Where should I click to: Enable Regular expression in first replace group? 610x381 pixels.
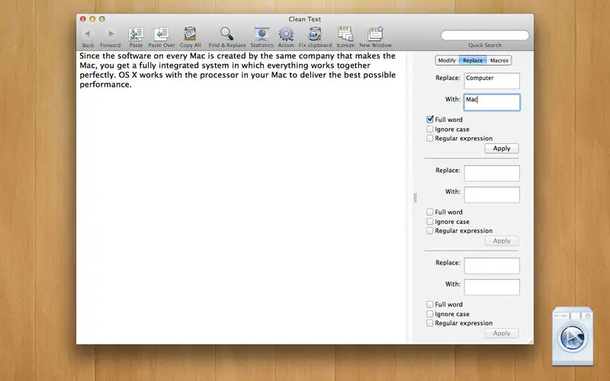coord(430,139)
